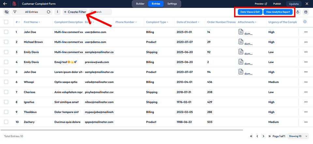Screen dimensions: 313x144
Task: Select the Entries tab
Action: coord(156,4)
